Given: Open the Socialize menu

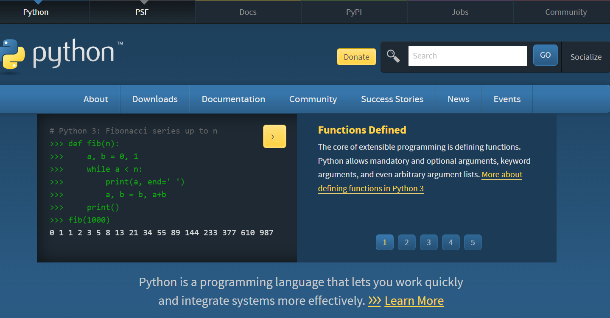Looking at the screenshot, I should (x=586, y=57).
